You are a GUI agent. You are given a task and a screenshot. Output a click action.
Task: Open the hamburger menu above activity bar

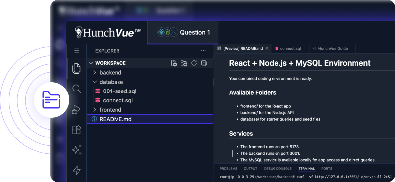(x=77, y=51)
